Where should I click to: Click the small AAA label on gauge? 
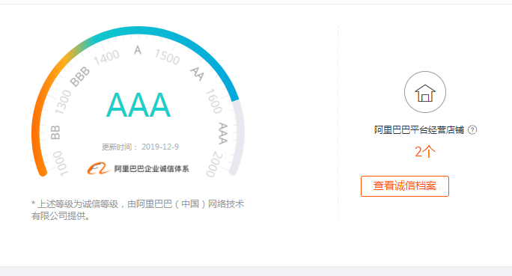click(x=223, y=133)
